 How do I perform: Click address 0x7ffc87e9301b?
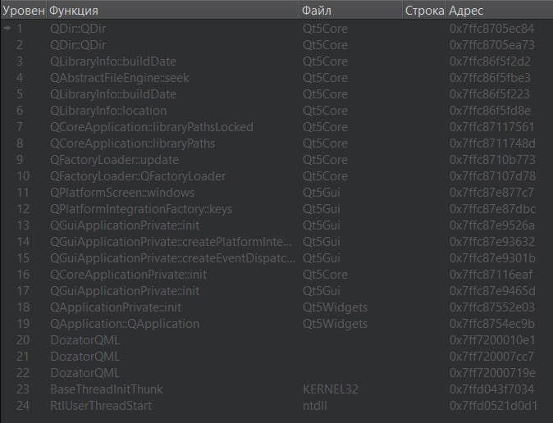coord(492,258)
